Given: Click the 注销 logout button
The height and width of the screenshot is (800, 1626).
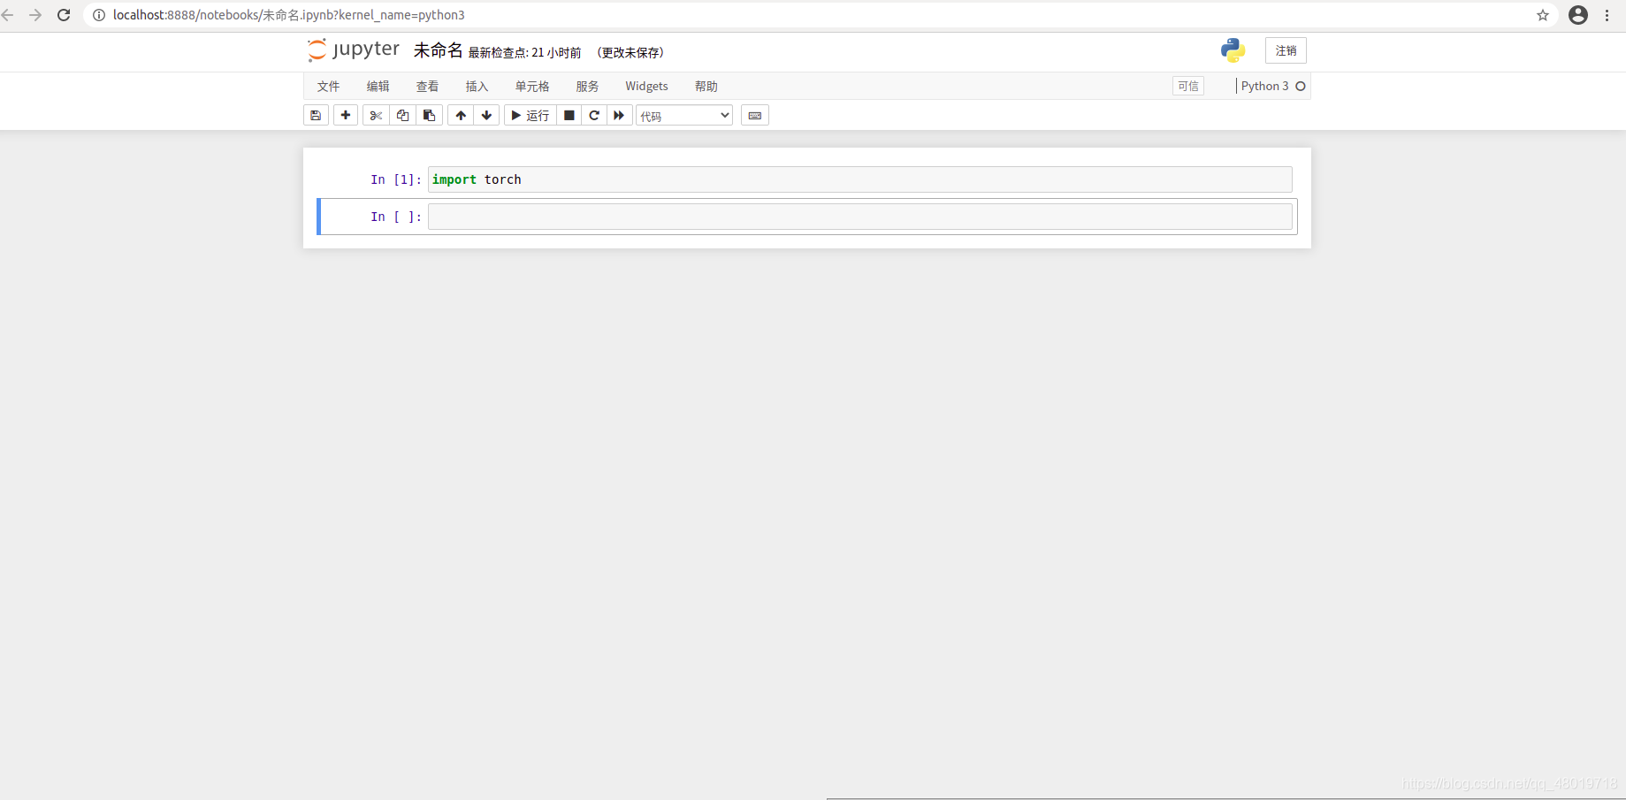Looking at the screenshot, I should click(1286, 50).
